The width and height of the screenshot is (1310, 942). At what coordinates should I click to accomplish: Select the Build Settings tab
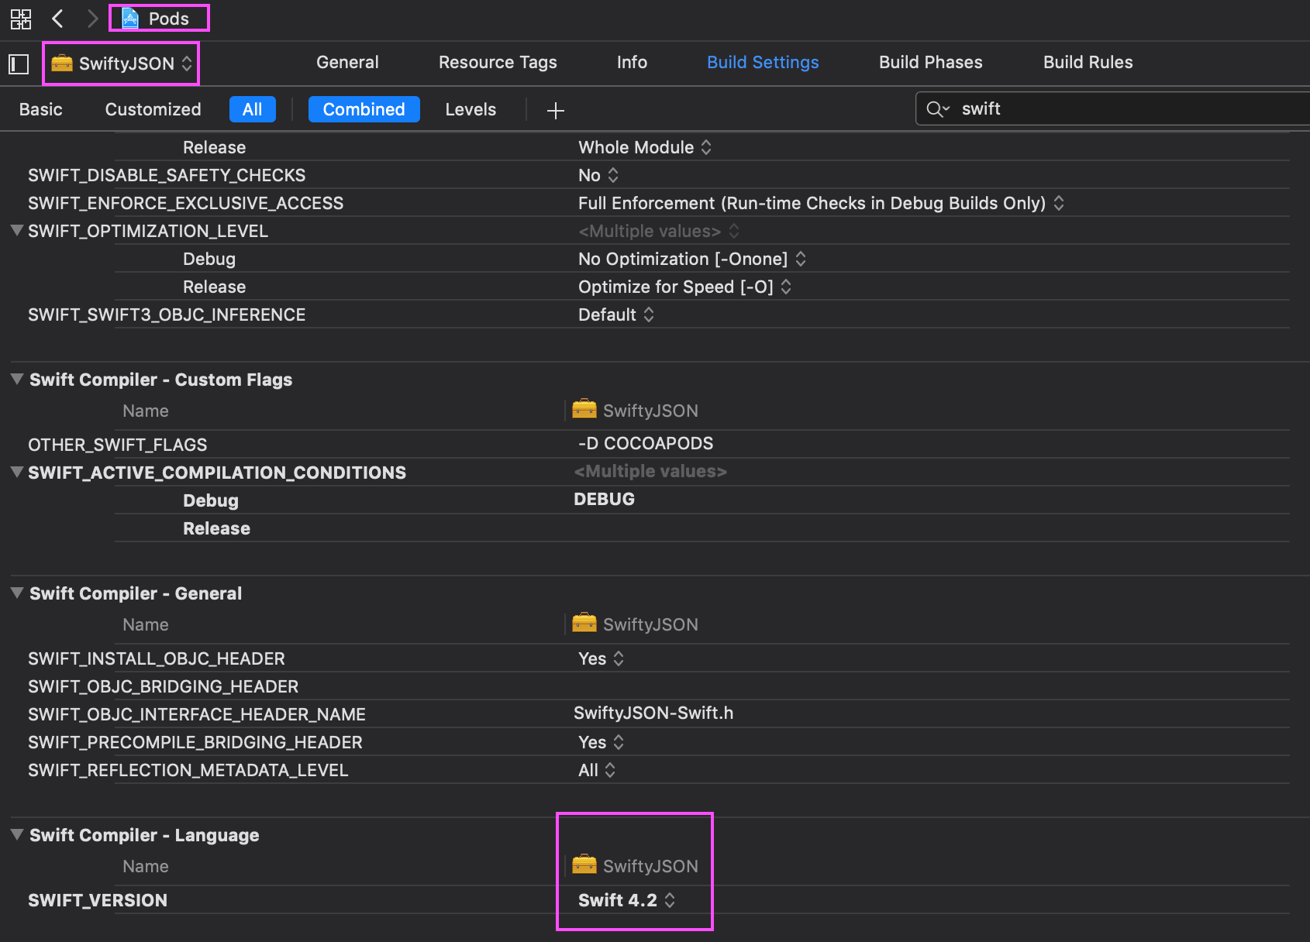tap(763, 62)
